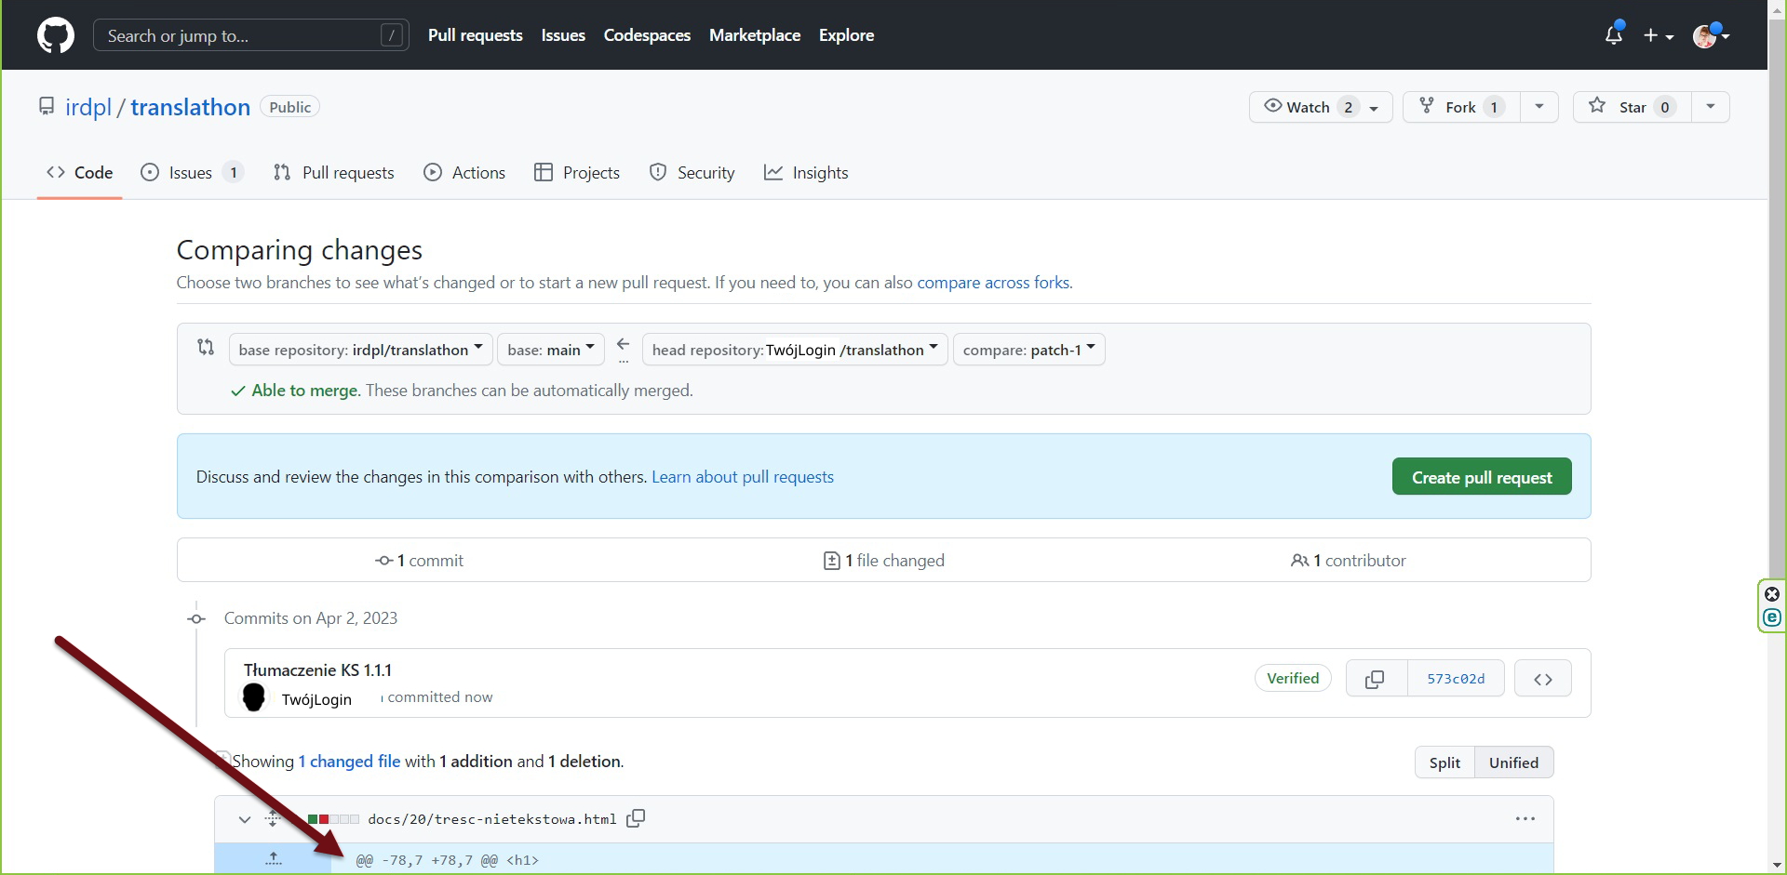This screenshot has width=1787, height=875.
Task: Click the green e extension icon
Action: tap(1772, 617)
